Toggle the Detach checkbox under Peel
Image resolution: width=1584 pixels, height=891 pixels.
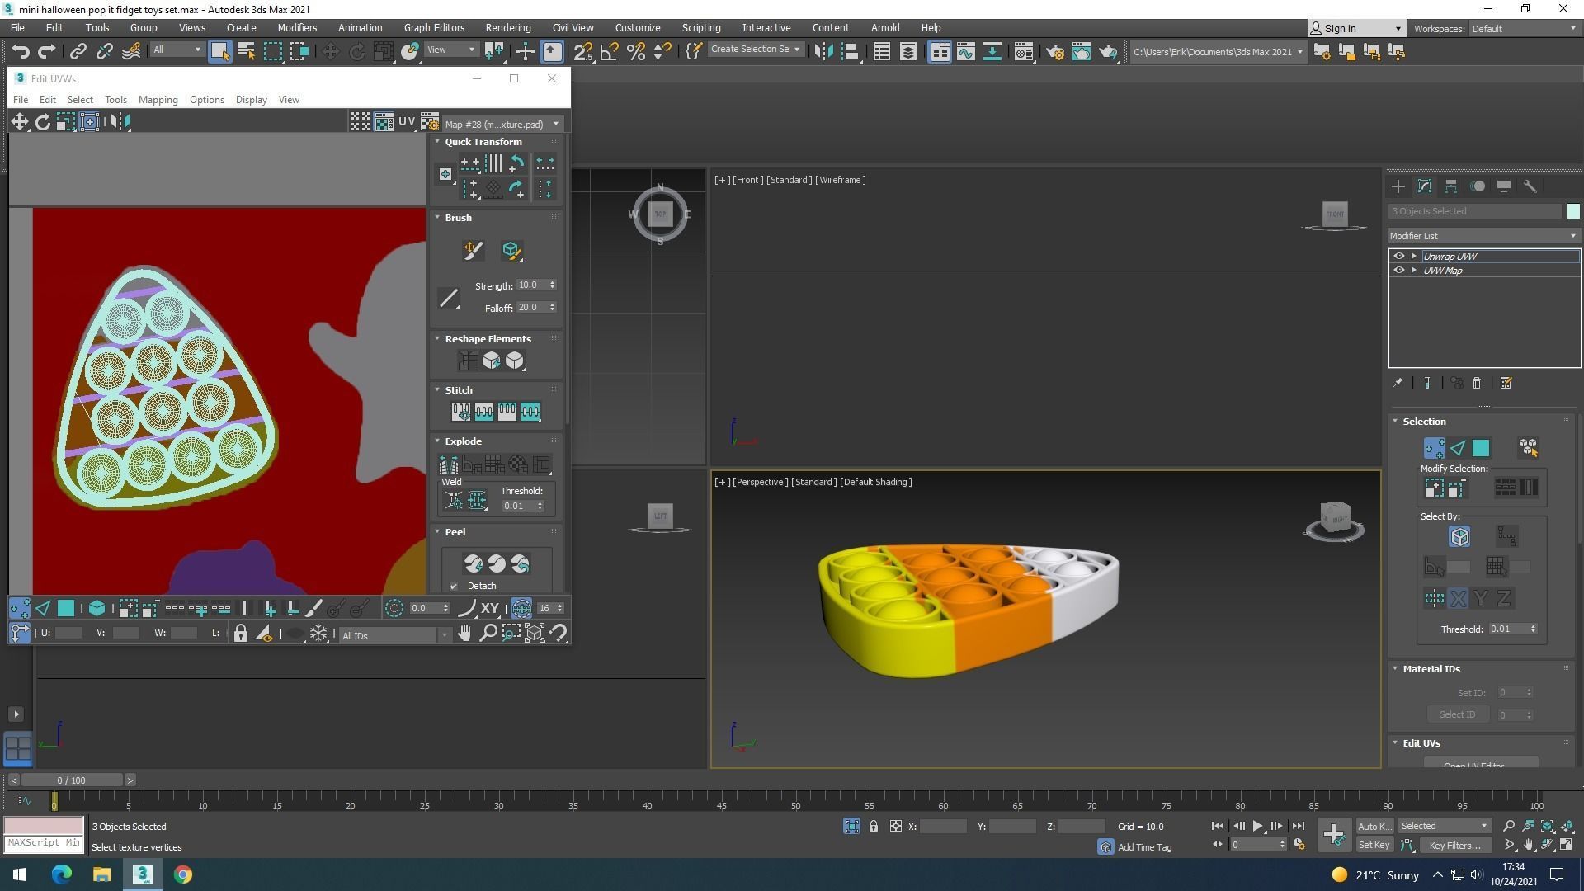point(454,587)
